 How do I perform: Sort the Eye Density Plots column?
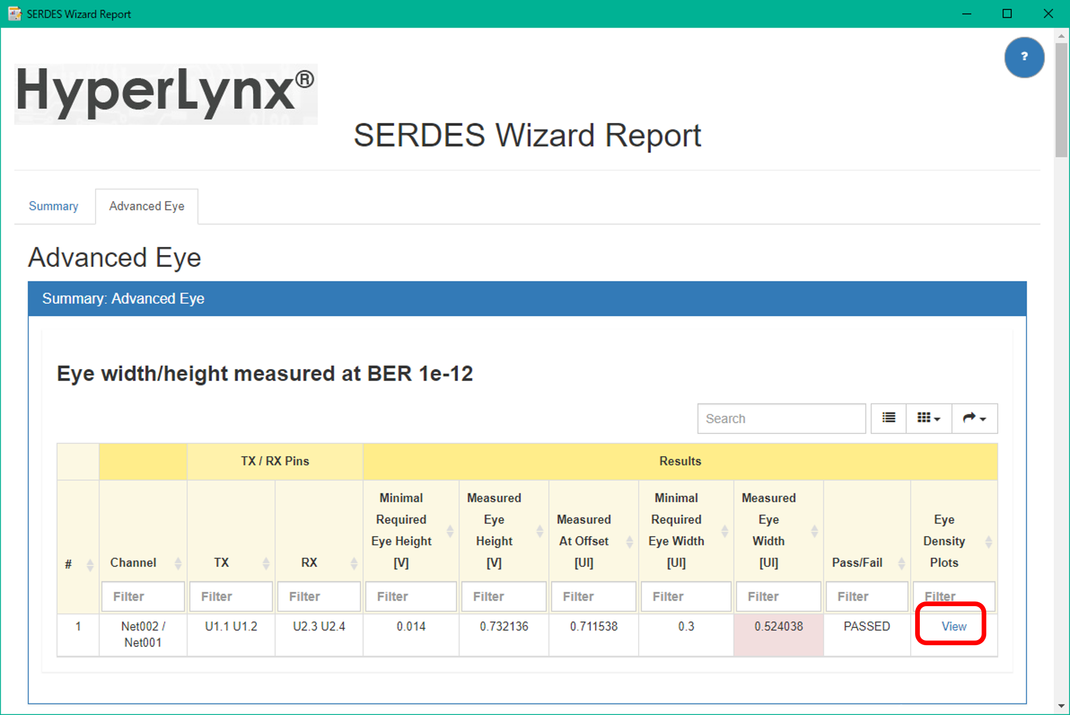click(989, 541)
